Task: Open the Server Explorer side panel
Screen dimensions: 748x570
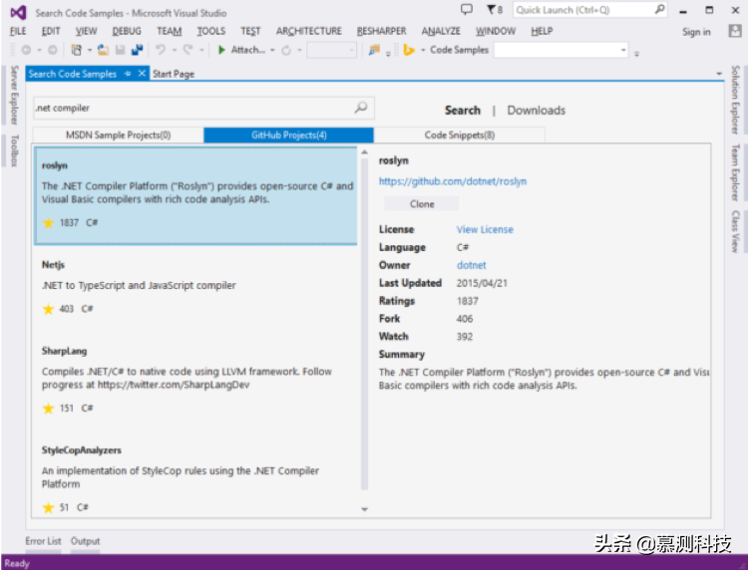Action: tap(14, 95)
